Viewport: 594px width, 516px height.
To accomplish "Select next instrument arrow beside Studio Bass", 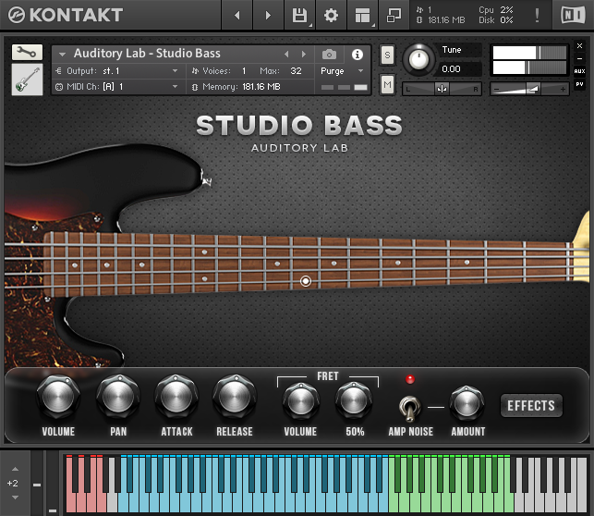I will pyautogui.click(x=303, y=55).
